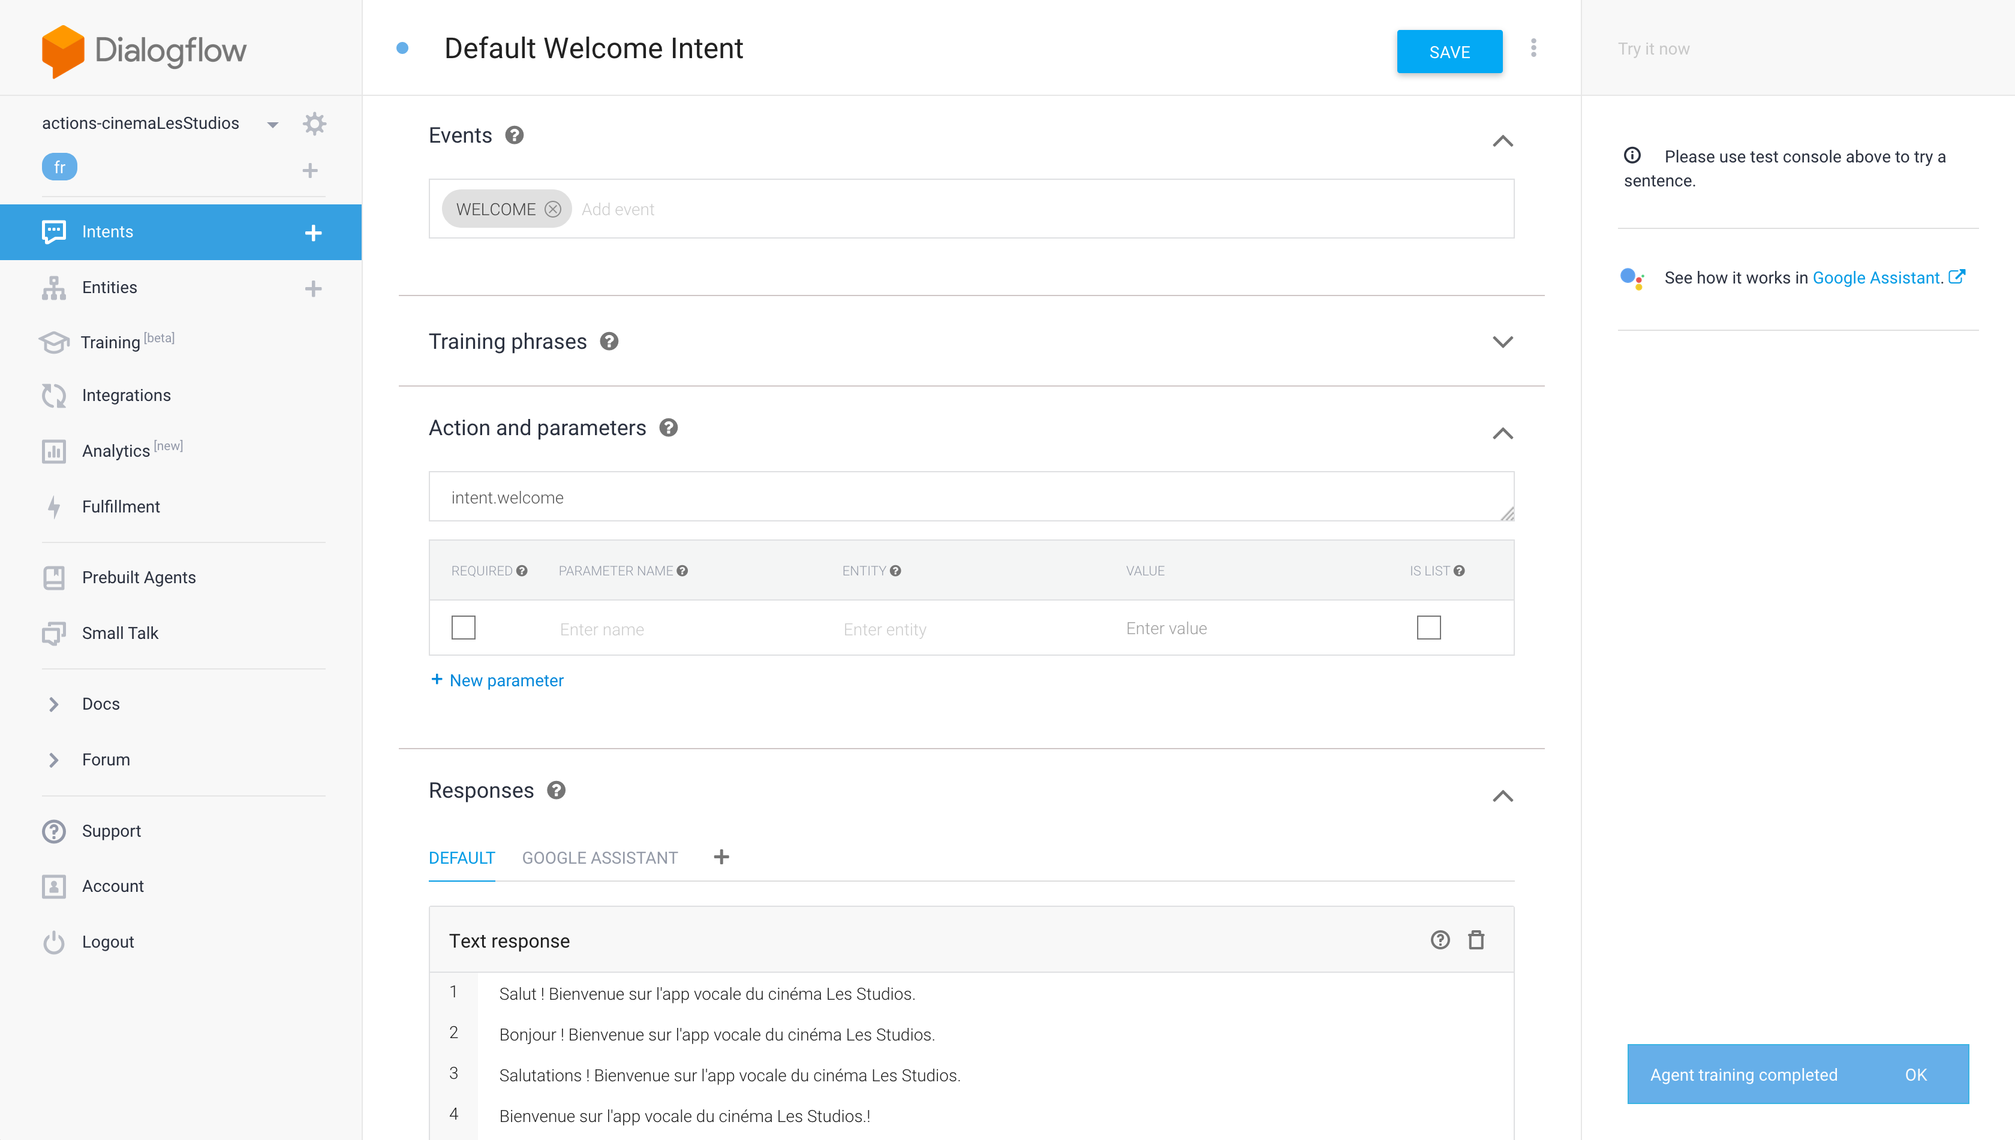Image resolution: width=2015 pixels, height=1140 pixels.
Task: Click the Dialogflow logo
Action: coord(144,50)
